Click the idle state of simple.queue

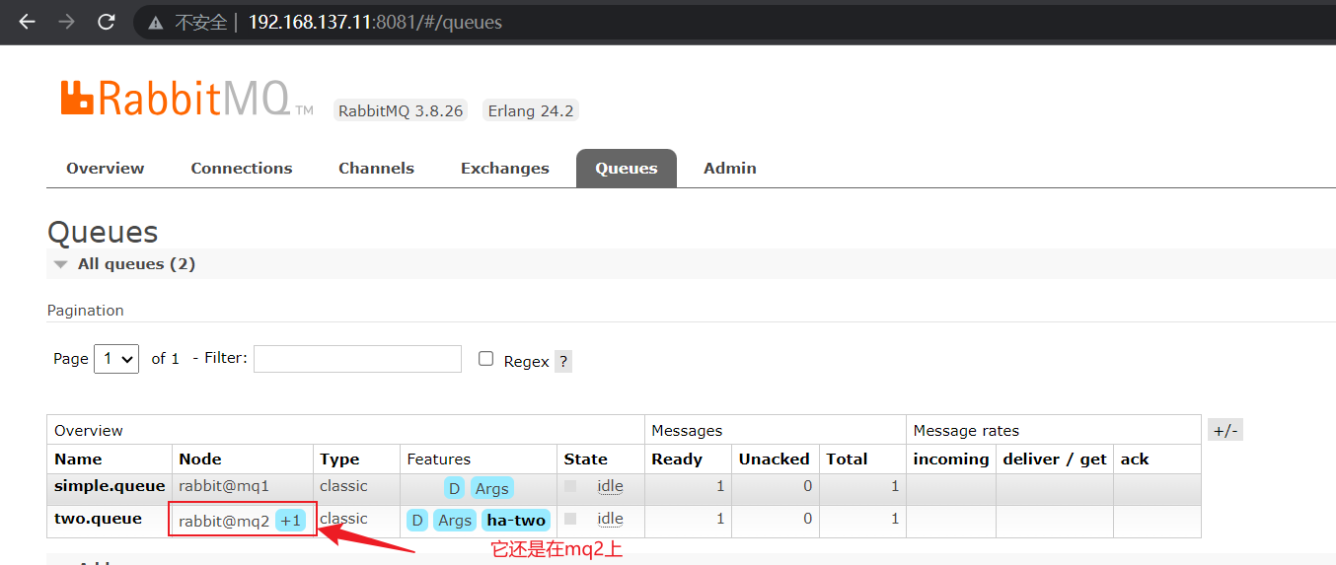(610, 486)
